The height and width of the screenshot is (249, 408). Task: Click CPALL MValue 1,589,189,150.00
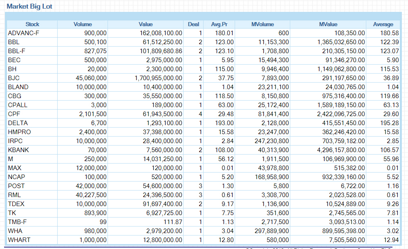341,105
